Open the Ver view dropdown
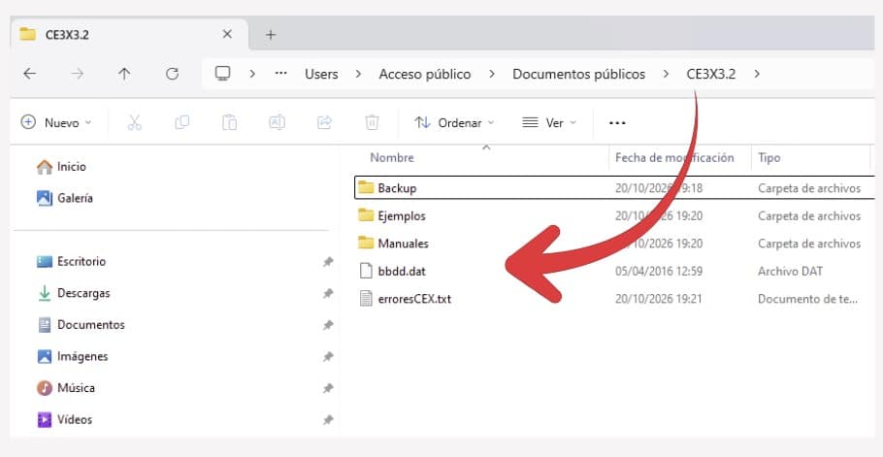Screen dimensions: 883x457 pos(549,122)
